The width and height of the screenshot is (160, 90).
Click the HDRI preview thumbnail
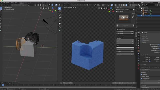(124, 18)
